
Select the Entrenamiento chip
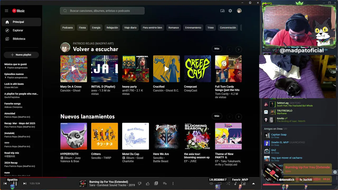click(193, 28)
